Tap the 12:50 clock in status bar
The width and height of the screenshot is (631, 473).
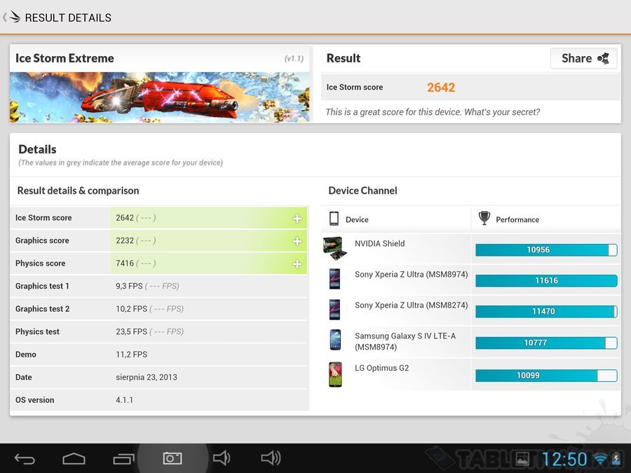(x=564, y=459)
